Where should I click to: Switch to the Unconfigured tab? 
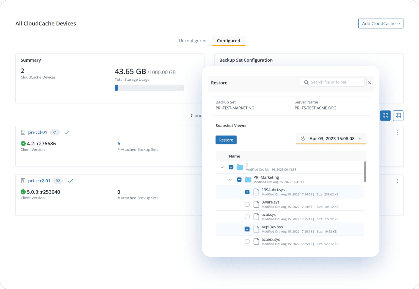(192, 41)
